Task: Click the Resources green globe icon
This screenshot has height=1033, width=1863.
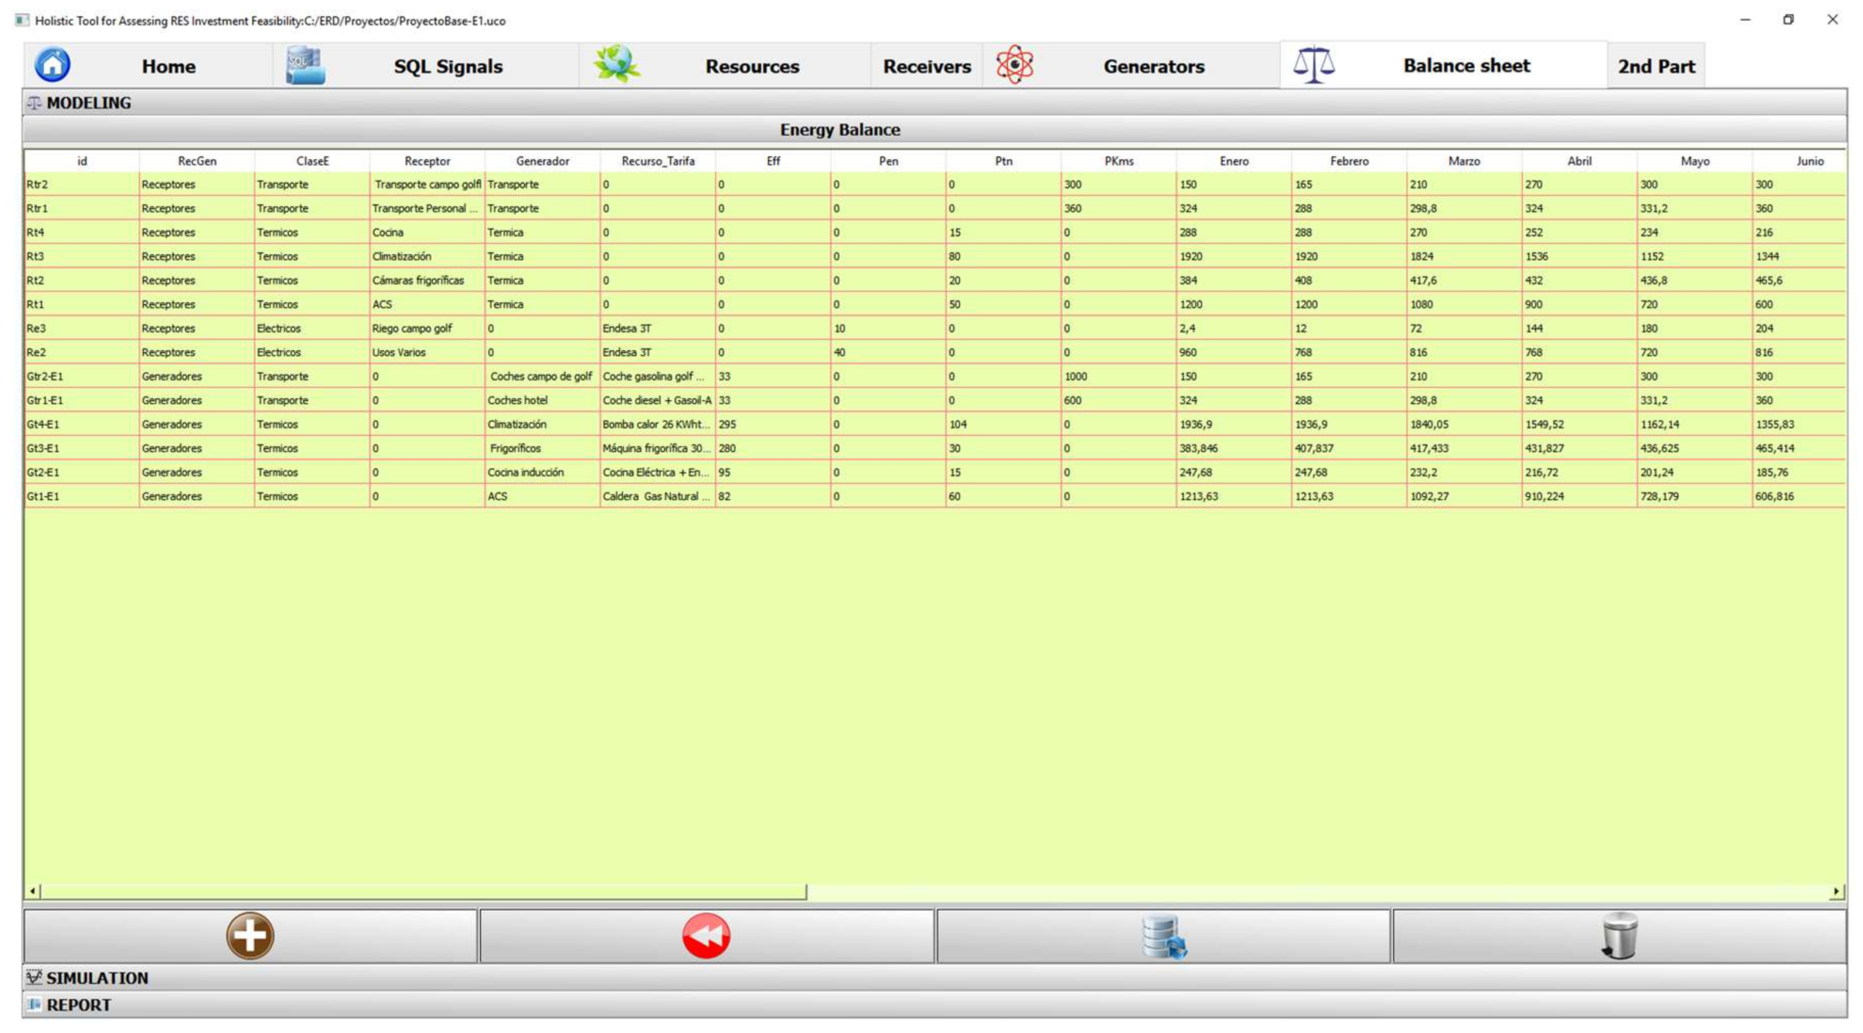Action: 616,65
